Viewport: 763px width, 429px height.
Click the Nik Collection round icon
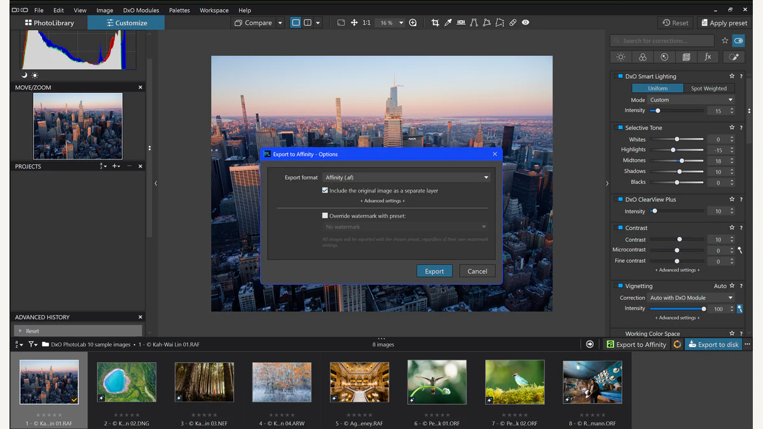[x=677, y=344]
